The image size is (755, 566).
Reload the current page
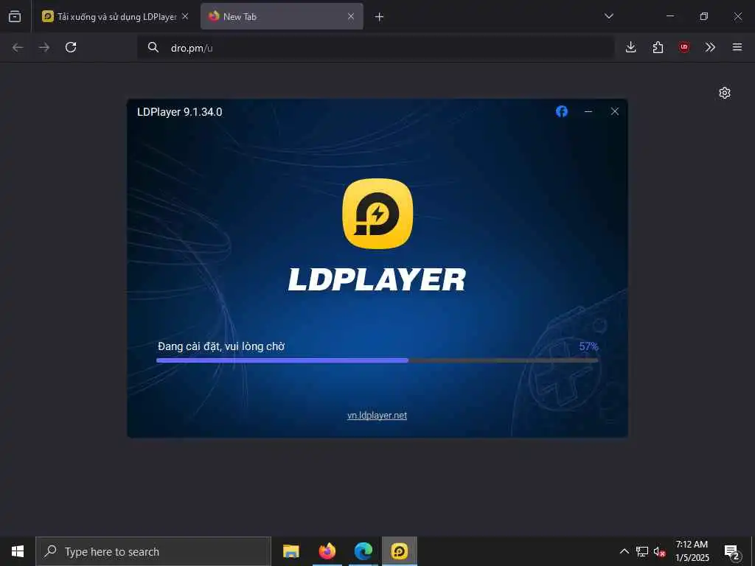click(x=71, y=47)
